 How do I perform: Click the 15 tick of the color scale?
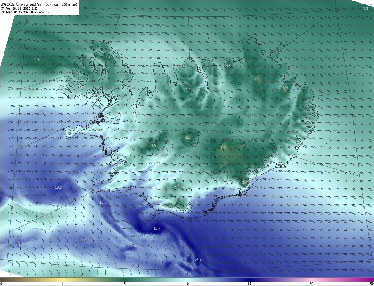pyautogui.click(x=249, y=284)
